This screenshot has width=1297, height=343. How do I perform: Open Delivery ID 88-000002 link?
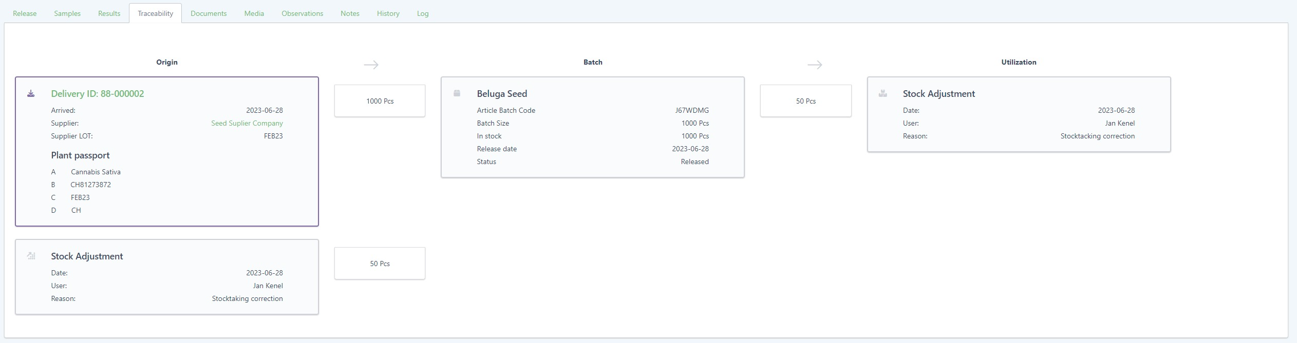click(97, 94)
